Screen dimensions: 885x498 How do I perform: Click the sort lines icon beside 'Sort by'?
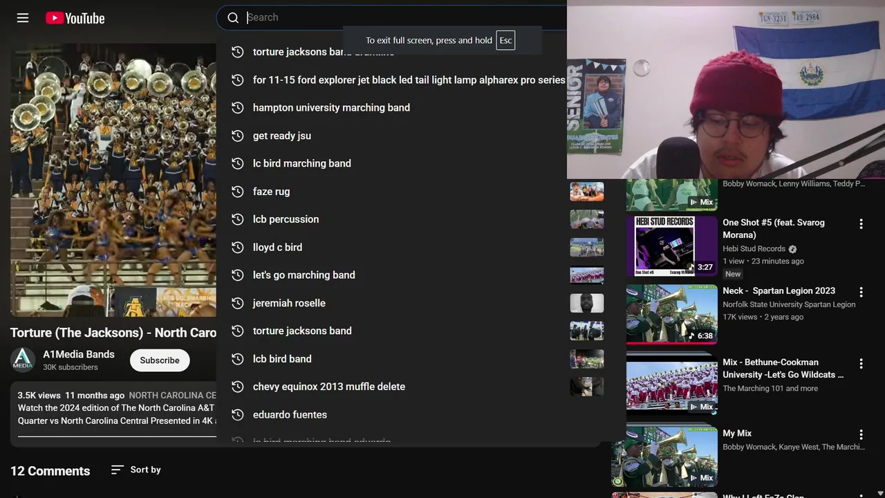tap(118, 470)
